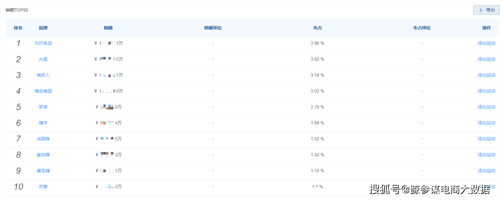This screenshot has width=502, height=200.
Task: Open the 富安娜 brand link
Action: pyautogui.click(x=43, y=155)
